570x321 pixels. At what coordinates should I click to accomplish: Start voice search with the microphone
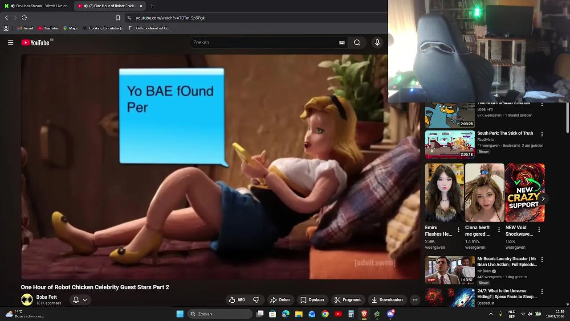click(x=377, y=42)
